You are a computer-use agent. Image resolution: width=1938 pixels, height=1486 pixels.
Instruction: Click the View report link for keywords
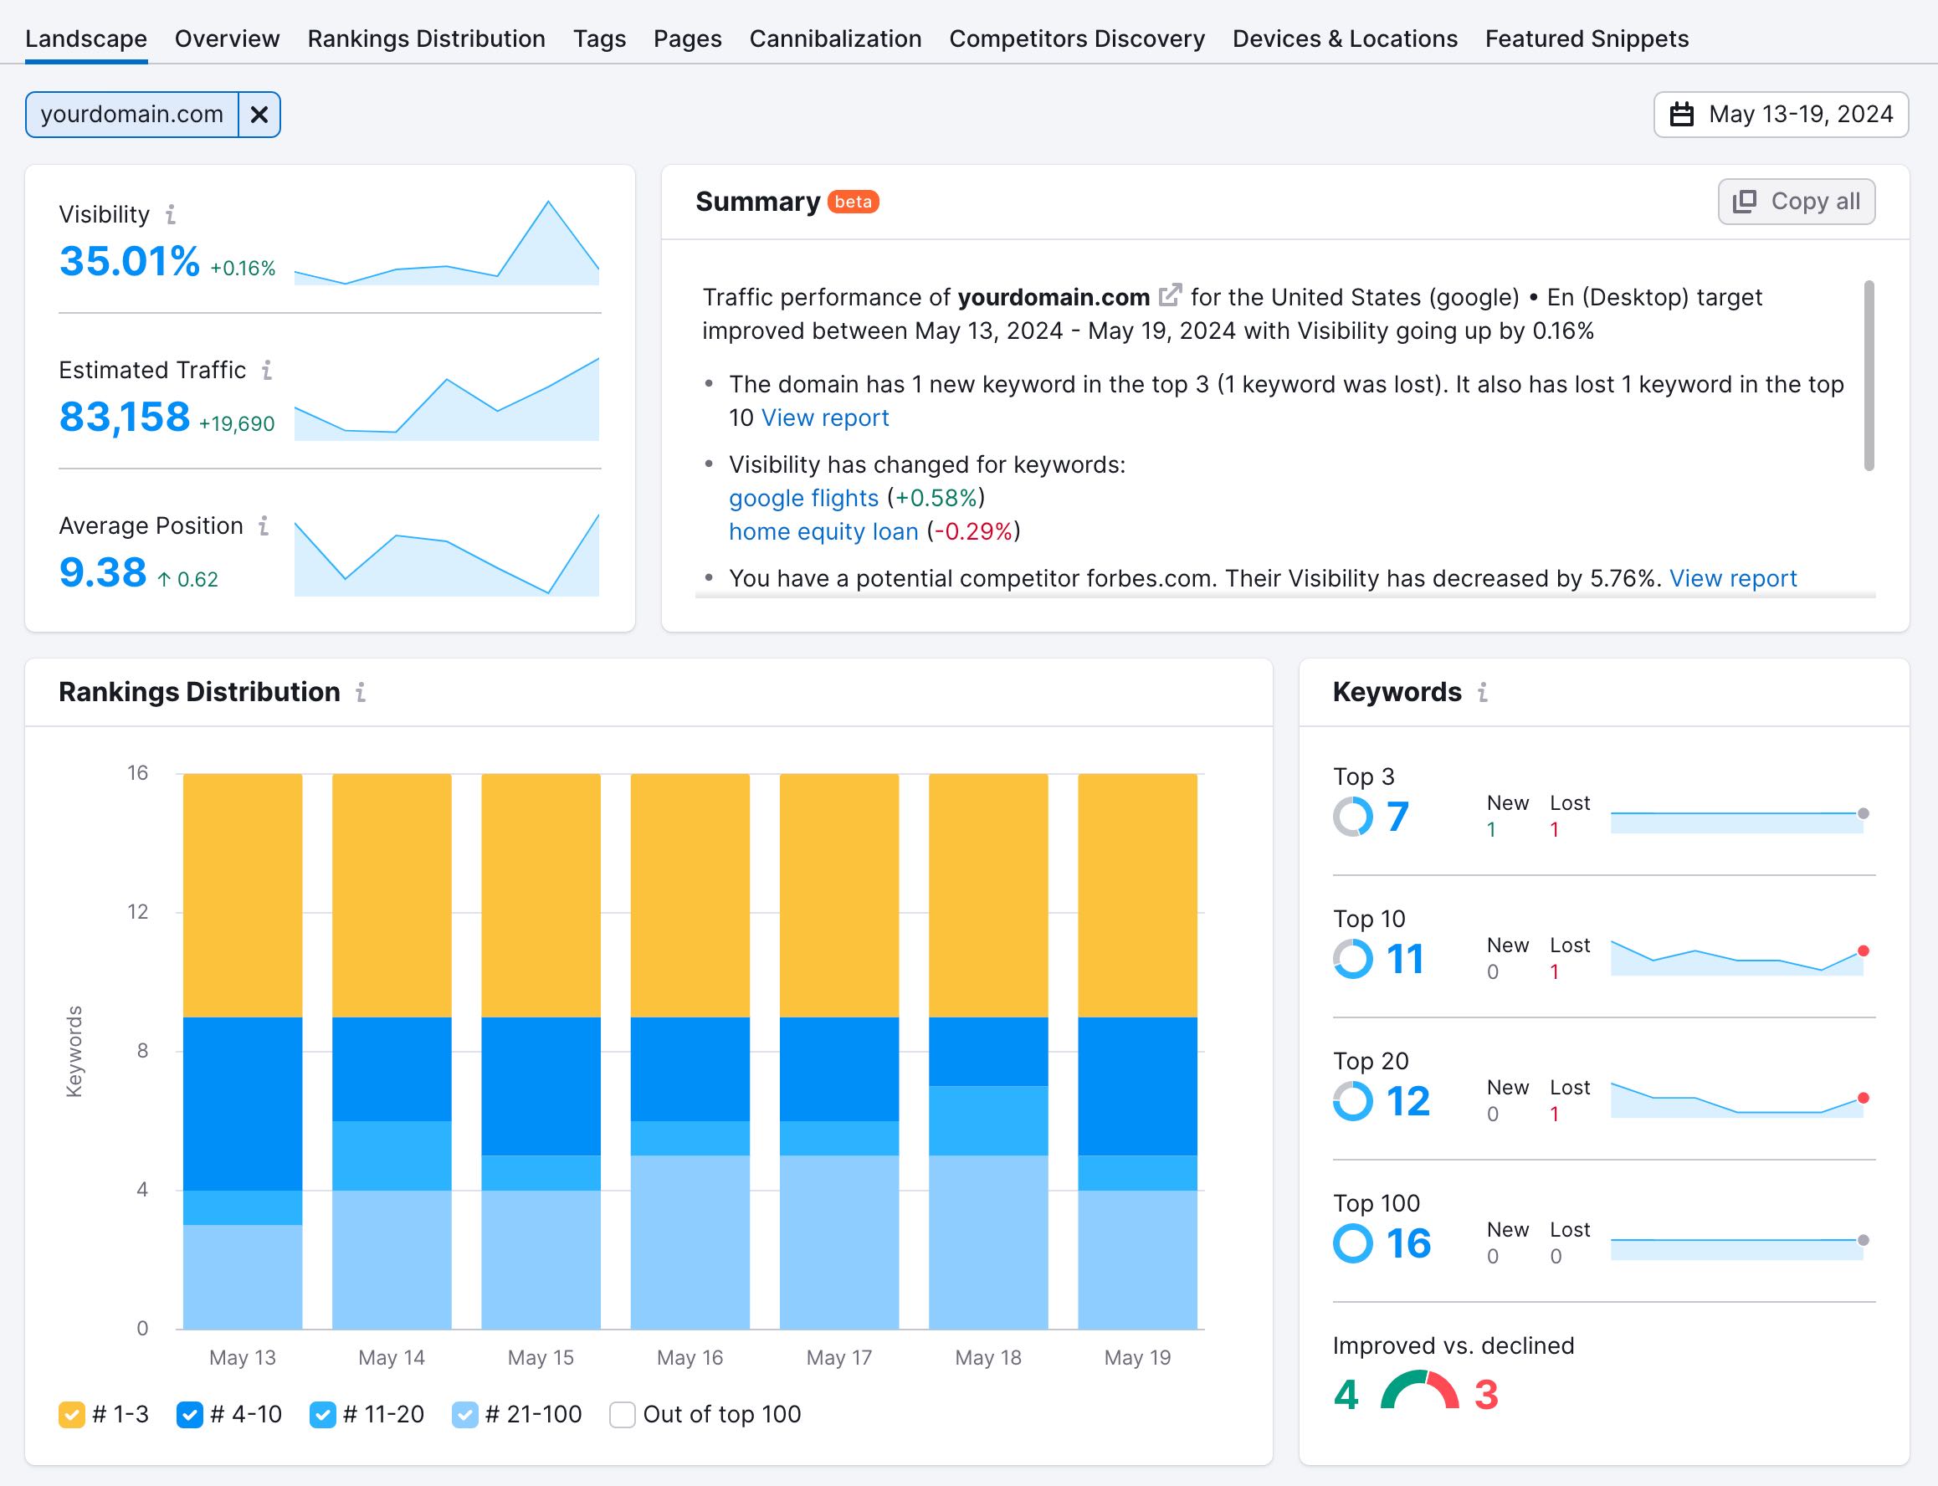tap(825, 418)
